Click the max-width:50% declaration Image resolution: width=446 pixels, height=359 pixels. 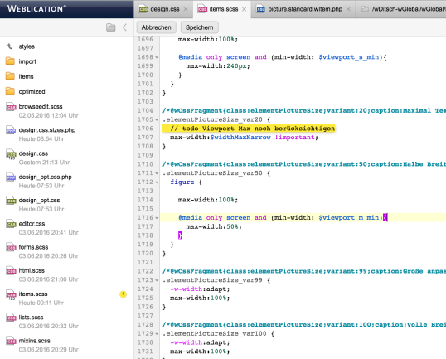[214, 226]
